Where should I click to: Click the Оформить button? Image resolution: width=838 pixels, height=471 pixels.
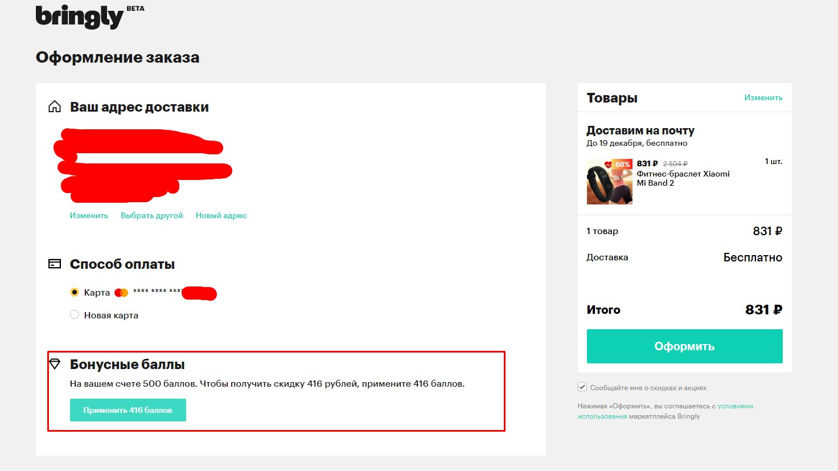pos(685,346)
